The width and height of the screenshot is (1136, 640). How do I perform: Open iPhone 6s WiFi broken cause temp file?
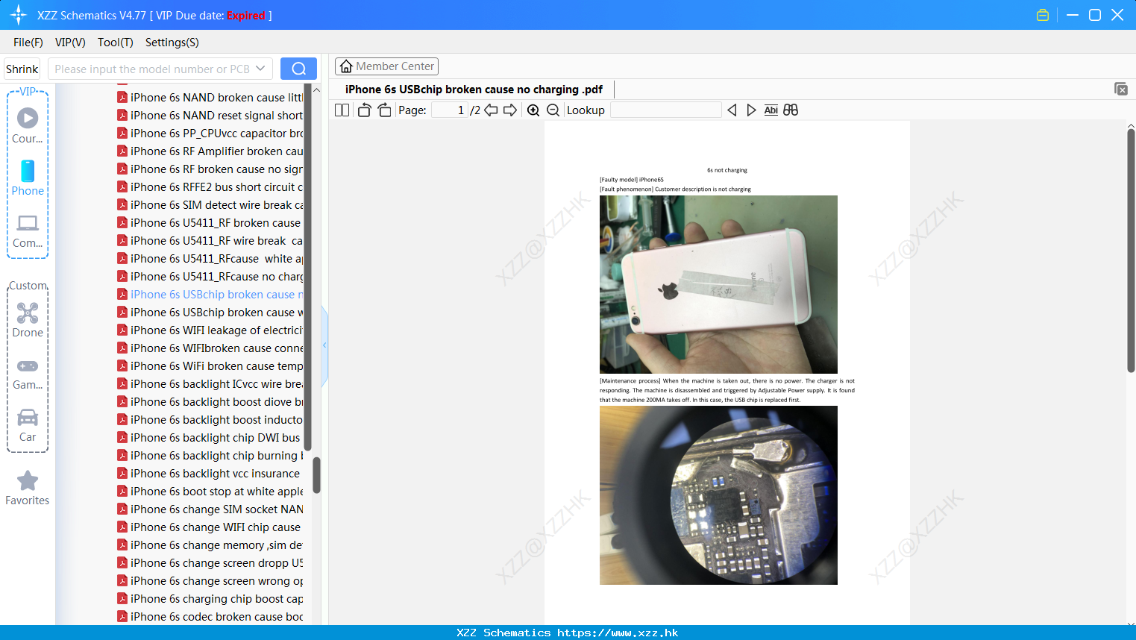click(x=210, y=366)
